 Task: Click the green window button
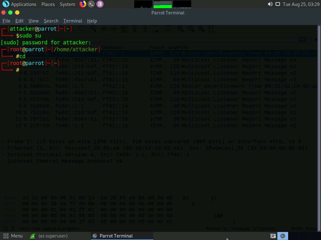tap(10, 12)
